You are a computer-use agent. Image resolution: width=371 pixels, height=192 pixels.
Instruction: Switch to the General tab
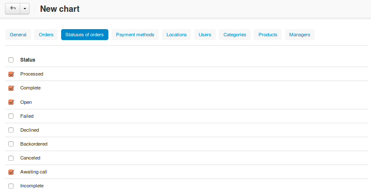(18, 35)
